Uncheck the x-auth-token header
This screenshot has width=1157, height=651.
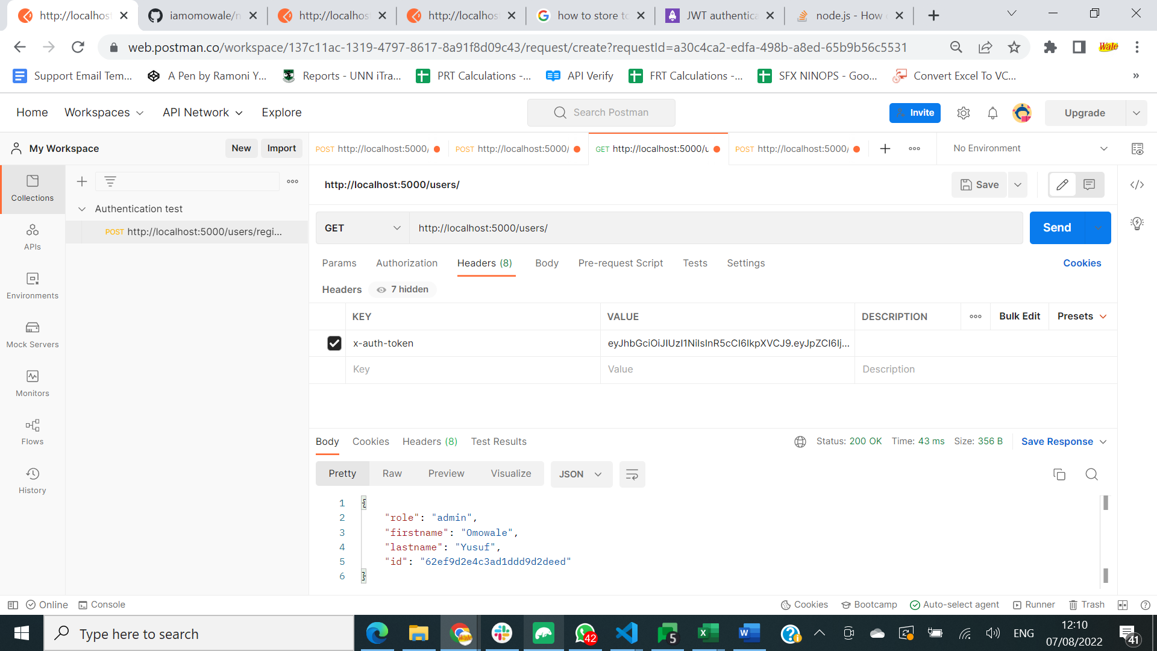coord(334,343)
